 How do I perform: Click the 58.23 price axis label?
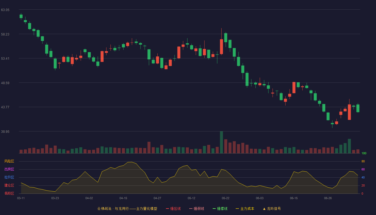click(5, 34)
